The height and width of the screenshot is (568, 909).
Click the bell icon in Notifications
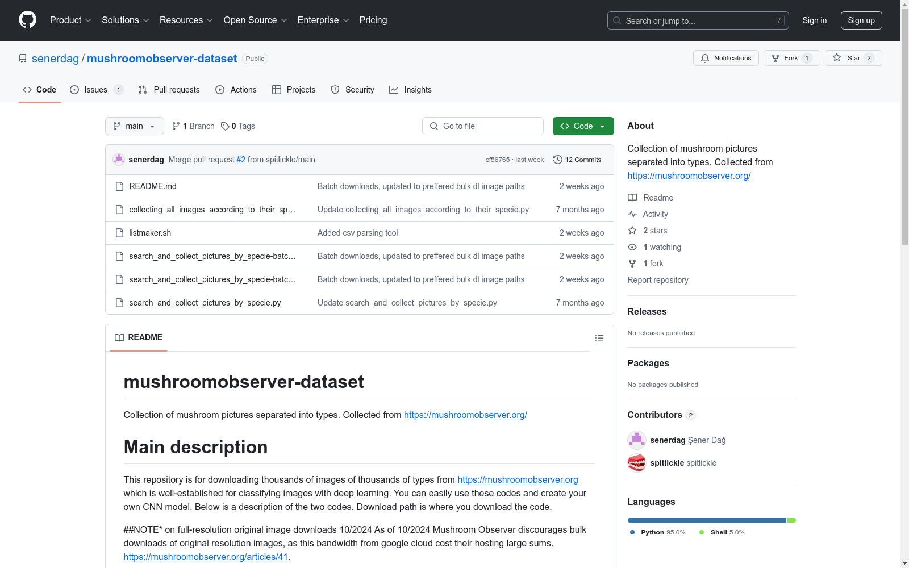[x=705, y=58]
